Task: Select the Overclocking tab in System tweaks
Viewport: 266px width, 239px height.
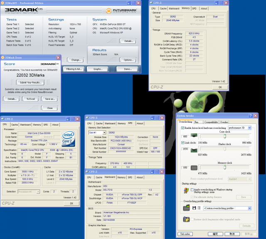Action: click(186, 122)
